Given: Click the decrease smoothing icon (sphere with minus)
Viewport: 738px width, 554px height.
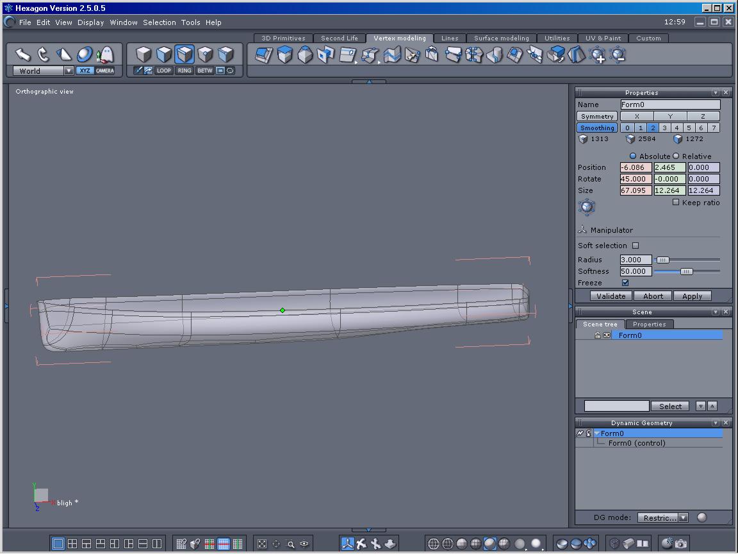Looking at the screenshot, I should 618,55.
